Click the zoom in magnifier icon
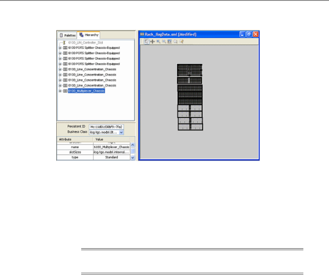The height and width of the screenshot is (275, 329). [x=158, y=42]
